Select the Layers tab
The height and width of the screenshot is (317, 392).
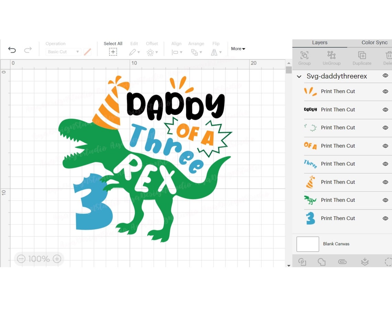pos(319,42)
